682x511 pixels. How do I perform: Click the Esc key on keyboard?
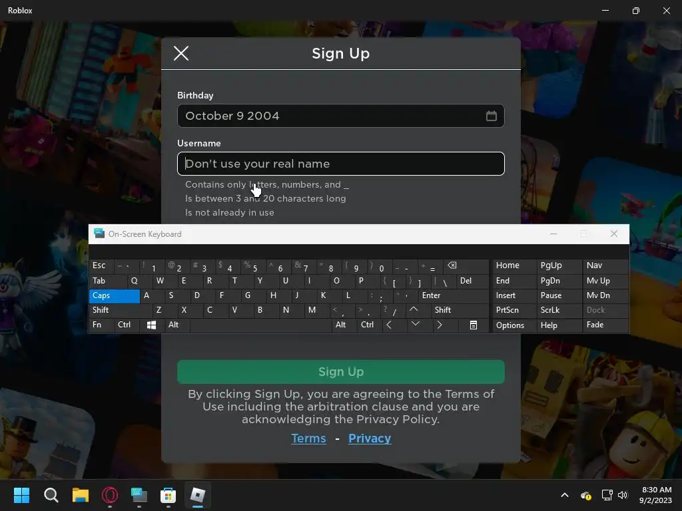point(101,266)
